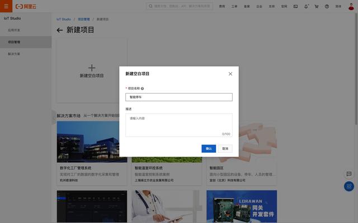Click the help question-mark icon in header
The height and width of the screenshot is (223, 358).
(327, 6)
